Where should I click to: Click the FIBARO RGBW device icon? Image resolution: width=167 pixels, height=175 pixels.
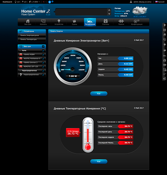pos(21,54)
